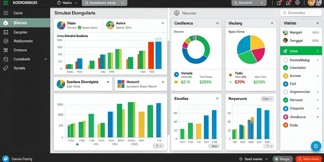Open the Slurieris link icon in sidebar

pos(6,68)
